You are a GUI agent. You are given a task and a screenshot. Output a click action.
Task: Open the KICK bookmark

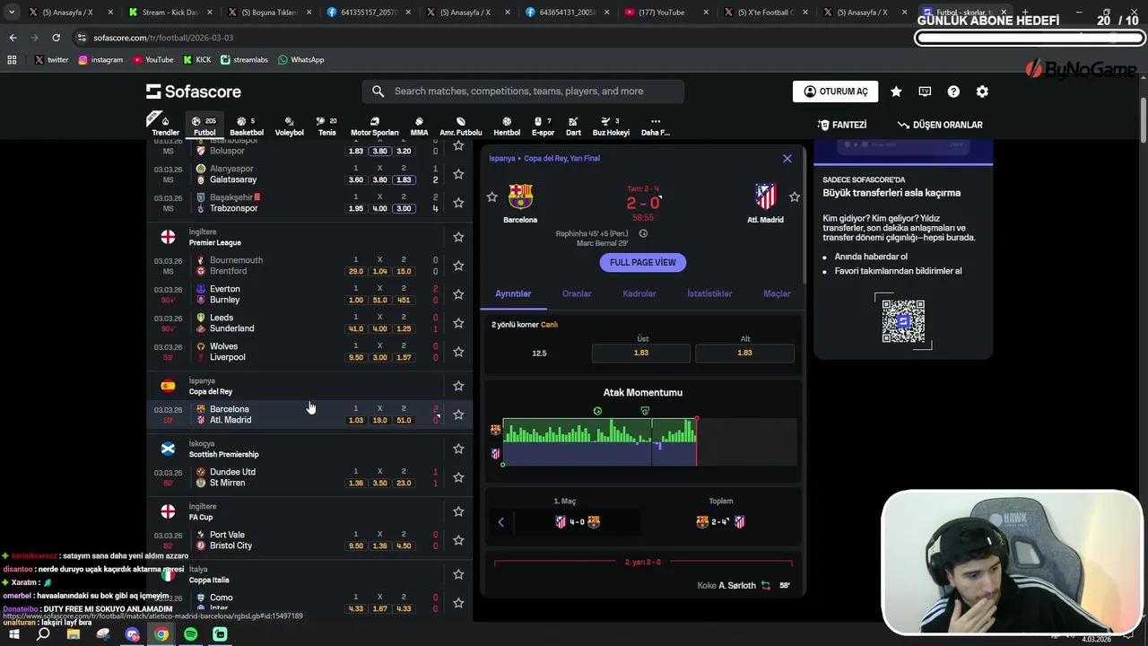197,59
